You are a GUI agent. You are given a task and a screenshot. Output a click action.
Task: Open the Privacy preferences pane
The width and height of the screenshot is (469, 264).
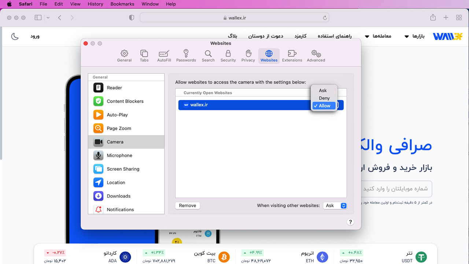[248, 56]
